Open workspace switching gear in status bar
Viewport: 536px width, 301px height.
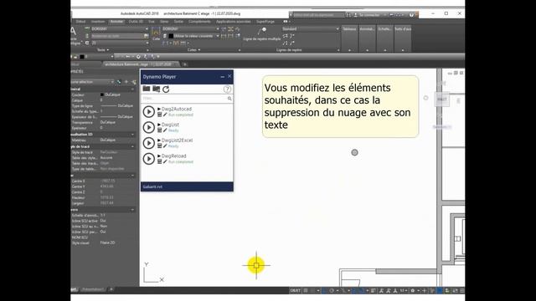[x=413, y=290]
